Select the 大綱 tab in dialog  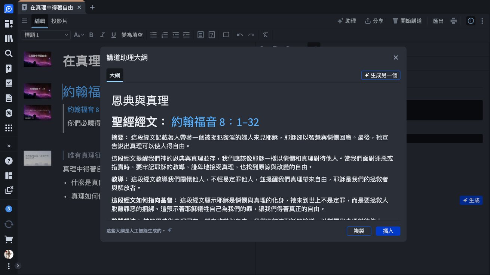coord(115,75)
